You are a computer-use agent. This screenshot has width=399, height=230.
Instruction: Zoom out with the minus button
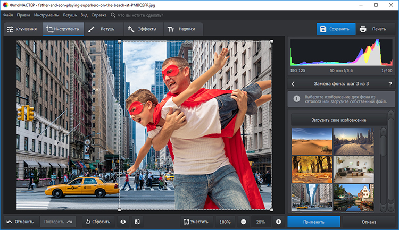[x=243, y=222]
